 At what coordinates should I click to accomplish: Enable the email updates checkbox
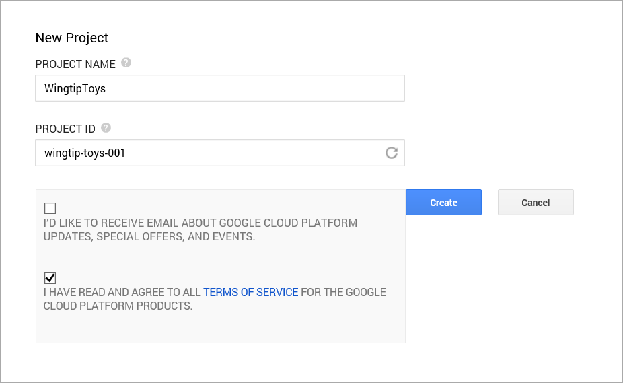[50, 208]
